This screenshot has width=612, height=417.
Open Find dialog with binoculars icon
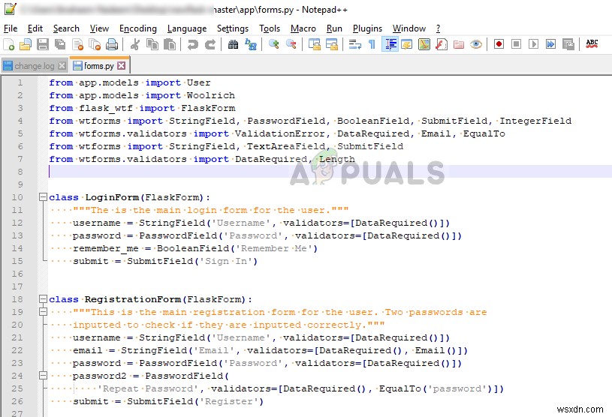[x=233, y=44]
